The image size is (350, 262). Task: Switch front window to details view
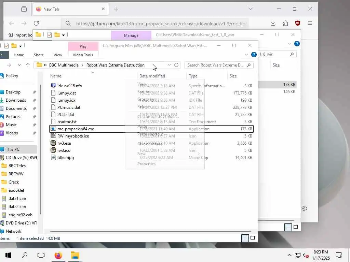[245, 238]
